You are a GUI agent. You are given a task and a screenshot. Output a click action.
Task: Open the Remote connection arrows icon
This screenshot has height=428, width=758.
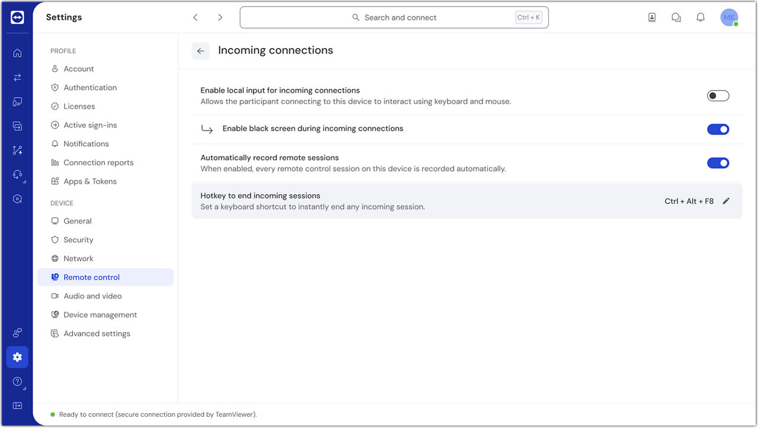17,78
